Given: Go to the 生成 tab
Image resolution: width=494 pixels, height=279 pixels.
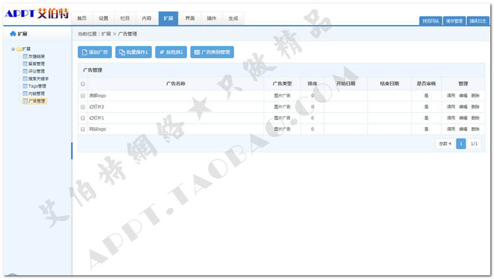Looking at the screenshot, I should [x=233, y=18].
